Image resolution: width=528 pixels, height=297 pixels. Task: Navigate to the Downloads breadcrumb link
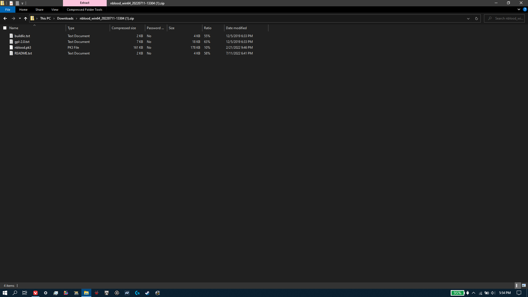65,18
